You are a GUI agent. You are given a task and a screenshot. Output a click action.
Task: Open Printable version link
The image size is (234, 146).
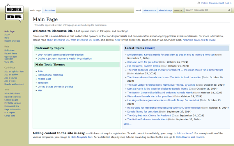click(12, 103)
